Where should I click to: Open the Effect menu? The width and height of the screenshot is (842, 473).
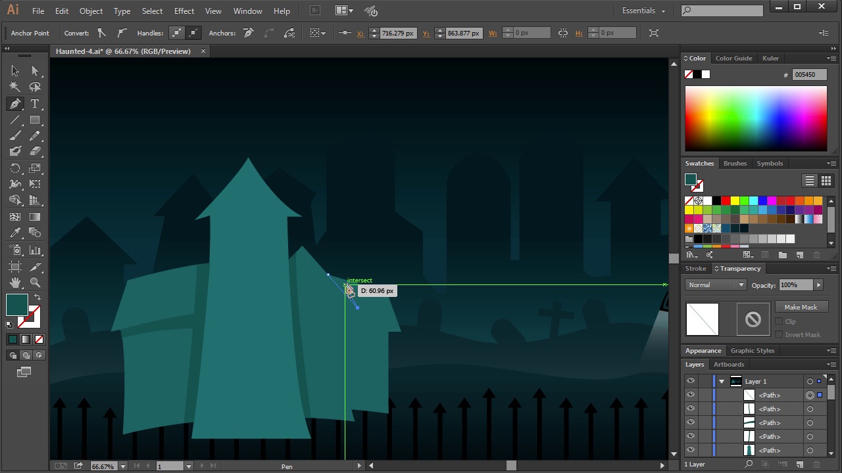pos(184,11)
